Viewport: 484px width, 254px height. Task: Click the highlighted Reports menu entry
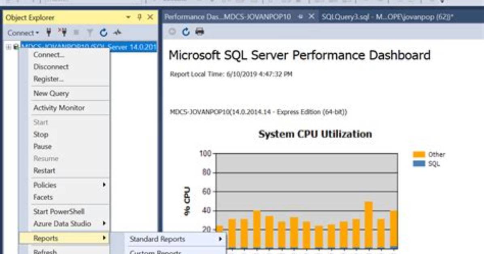point(64,238)
